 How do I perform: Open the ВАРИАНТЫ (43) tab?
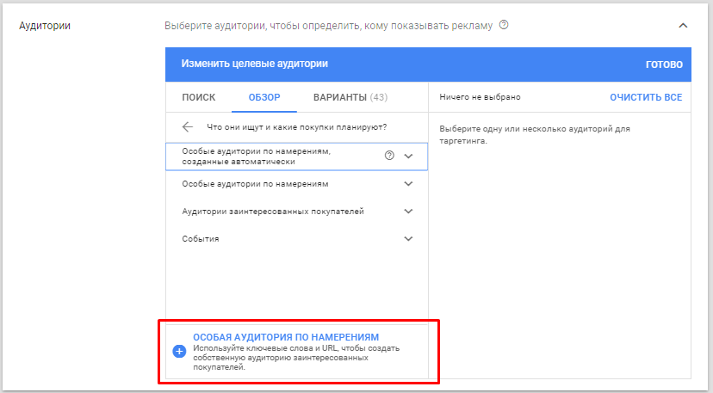[x=350, y=97]
